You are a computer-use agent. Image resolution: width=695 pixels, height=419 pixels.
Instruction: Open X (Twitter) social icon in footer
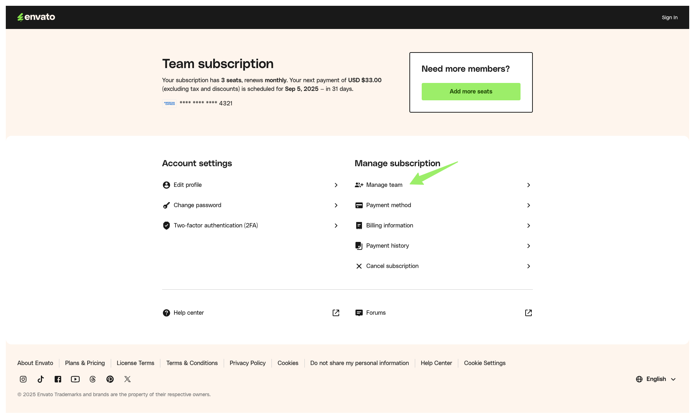[x=127, y=379]
